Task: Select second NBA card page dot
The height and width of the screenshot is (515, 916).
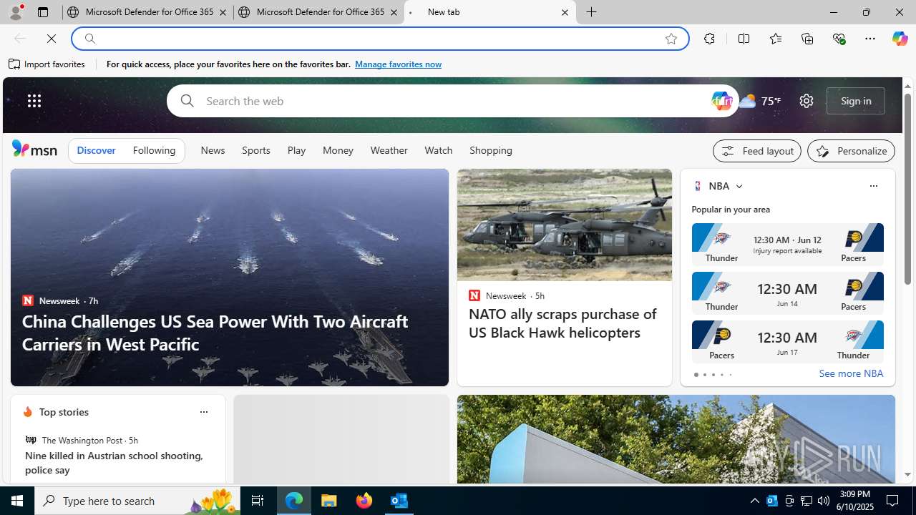Action: click(x=704, y=375)
